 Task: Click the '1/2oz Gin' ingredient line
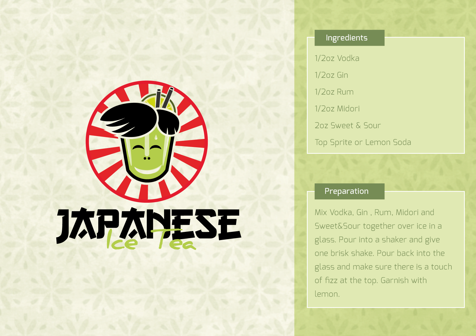coord(331,75)
